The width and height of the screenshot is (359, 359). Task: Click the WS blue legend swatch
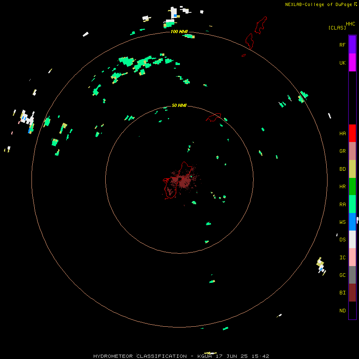click(352, 222)
